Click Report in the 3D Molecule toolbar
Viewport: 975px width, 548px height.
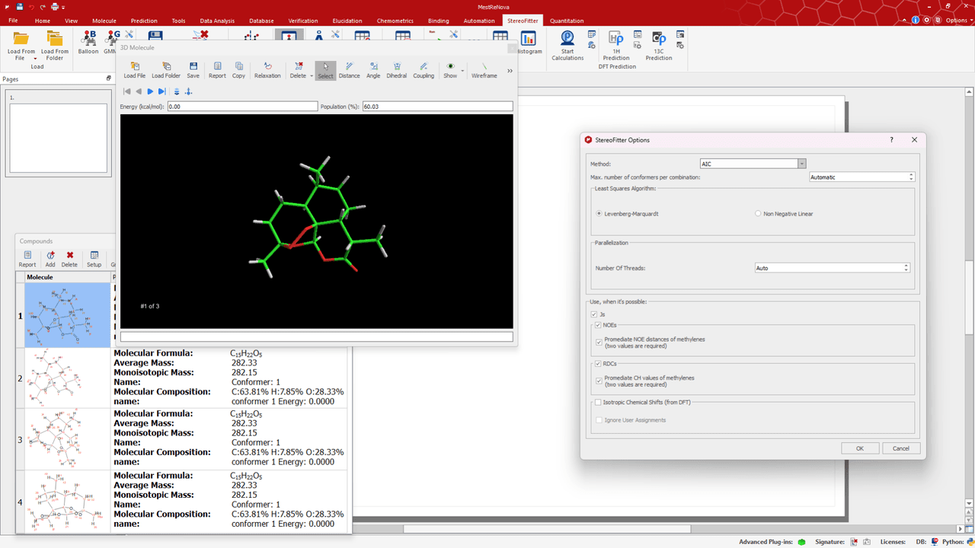217,70
